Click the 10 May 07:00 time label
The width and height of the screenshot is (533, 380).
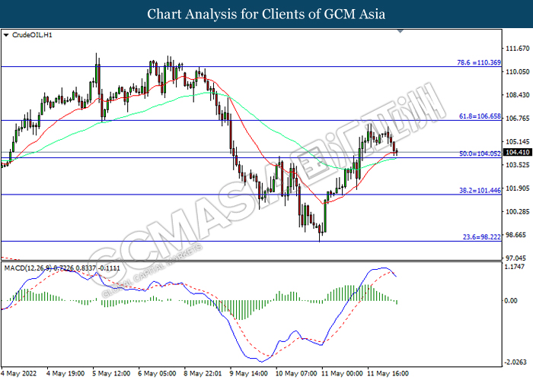coord(296,374)
